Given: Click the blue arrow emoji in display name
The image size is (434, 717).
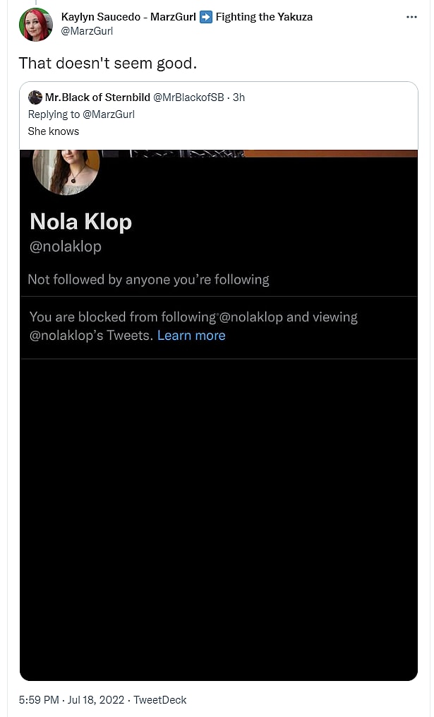Looking at the screenshot, I should tap(206, 17).
